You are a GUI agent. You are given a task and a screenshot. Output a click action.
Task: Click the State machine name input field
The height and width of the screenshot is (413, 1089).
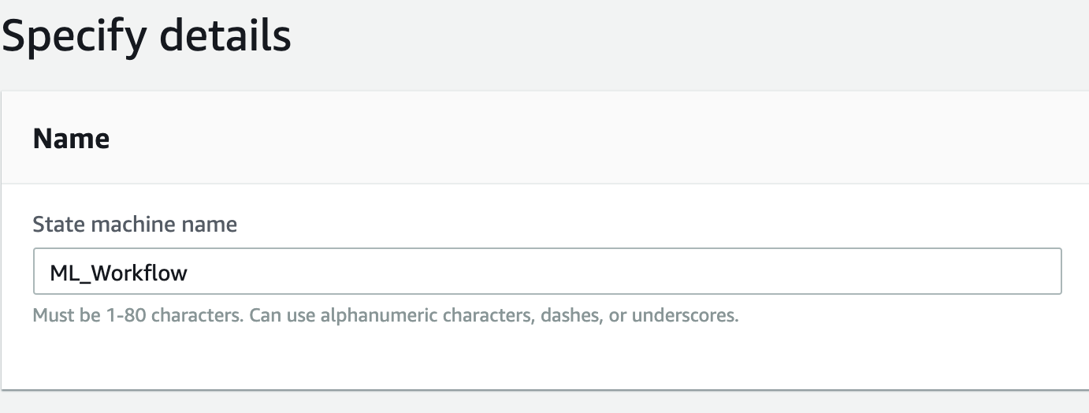(x=547, y=272)
